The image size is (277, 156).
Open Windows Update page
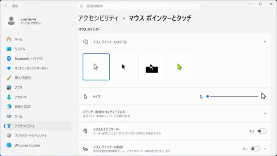tap(38, 145)
